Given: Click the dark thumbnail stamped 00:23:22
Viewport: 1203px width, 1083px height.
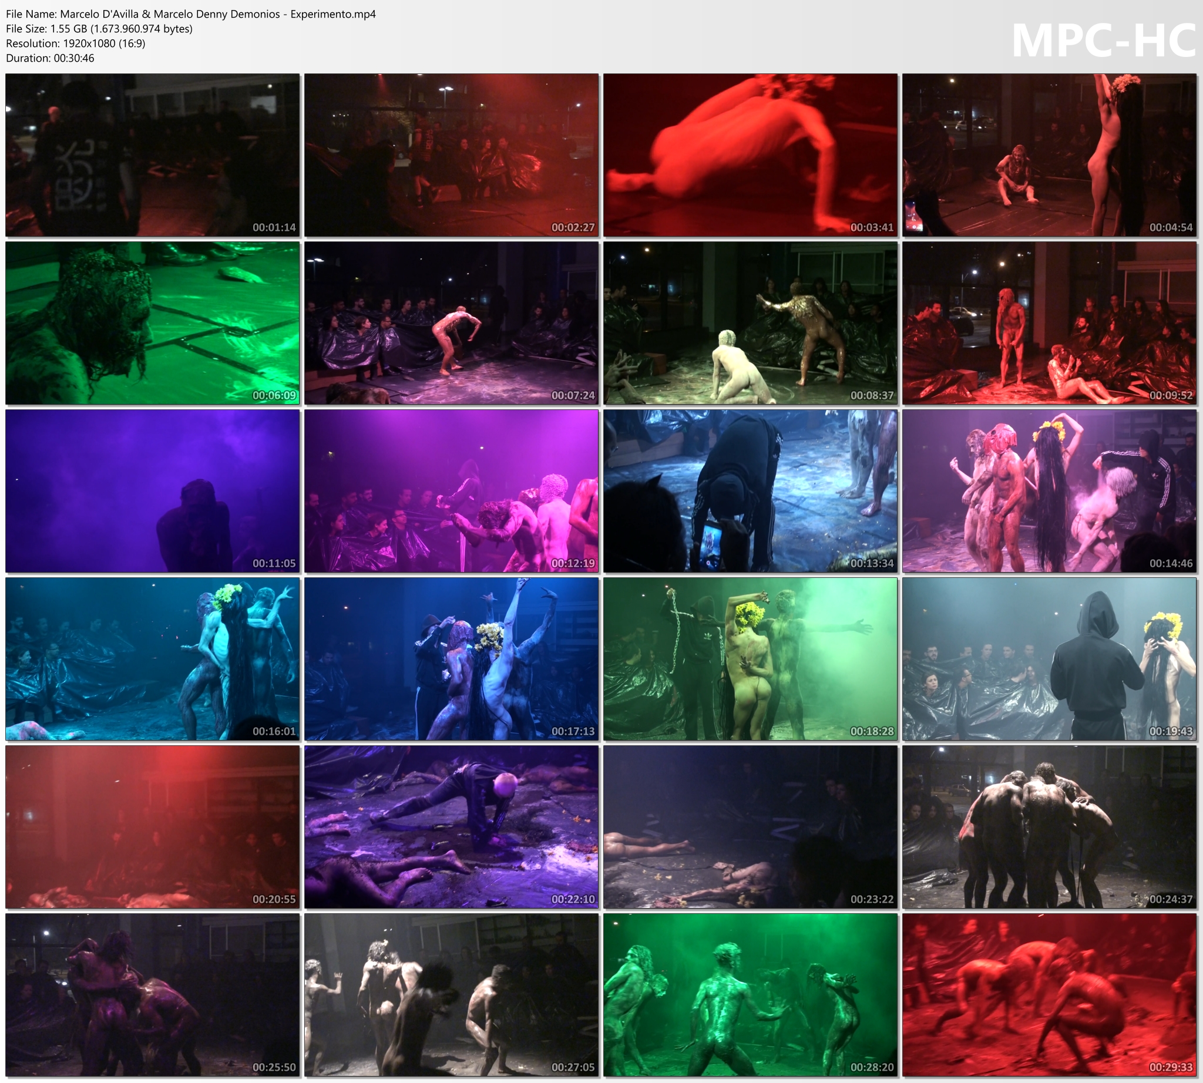Looking at the screenshot, I should tap(750, 826).
